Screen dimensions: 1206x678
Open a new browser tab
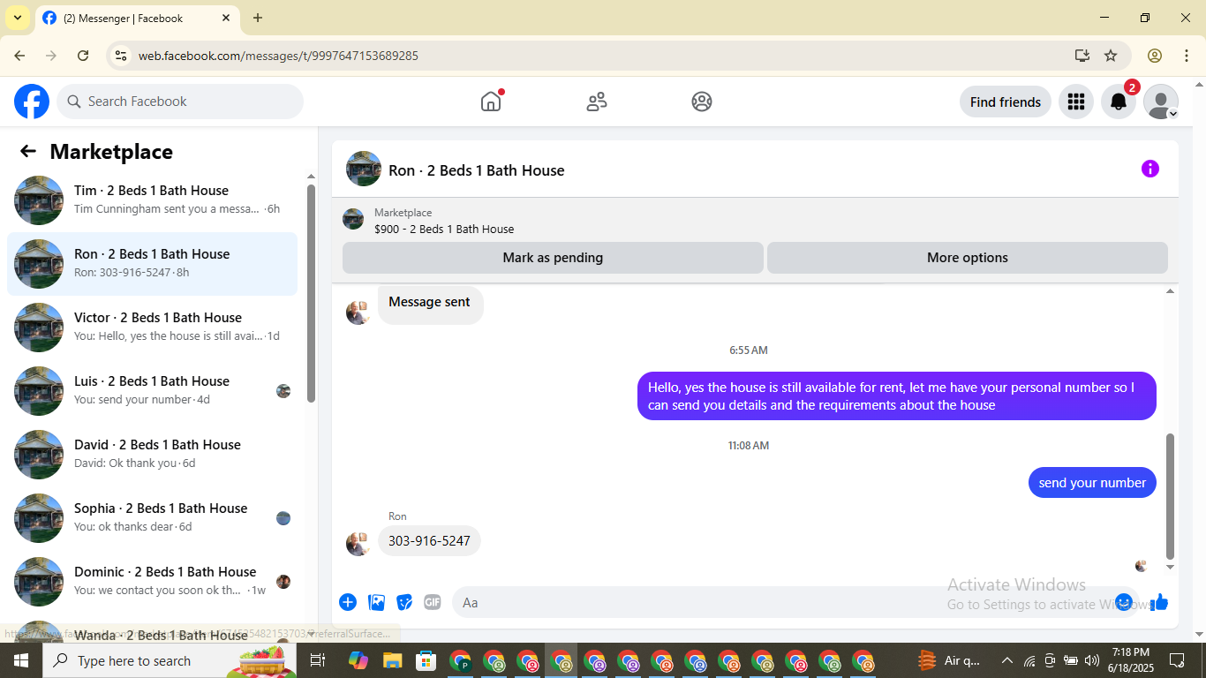pyautogui.click(x=258, y=18)
